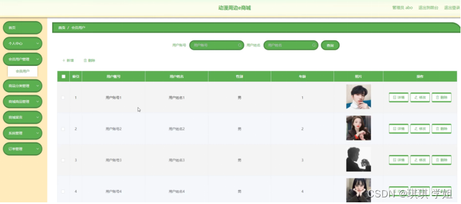461x204 pixels.
Task: Click the 用户姓名3 cell
Action: (x=177, y=160)
